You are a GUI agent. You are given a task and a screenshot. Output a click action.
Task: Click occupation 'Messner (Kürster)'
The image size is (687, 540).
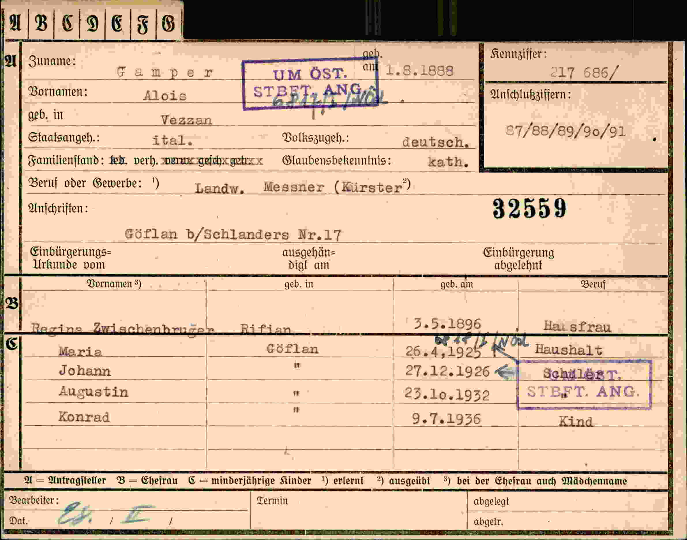coord(337,187)
